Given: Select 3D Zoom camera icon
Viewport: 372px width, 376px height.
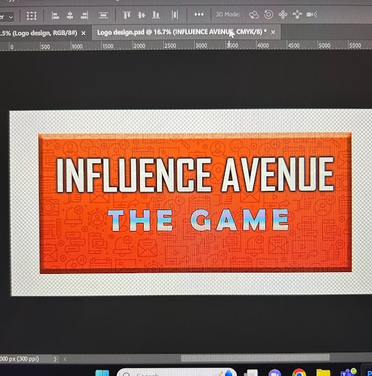Looking at the screenshot, I should pyautogui.click(x=311, y=15).
